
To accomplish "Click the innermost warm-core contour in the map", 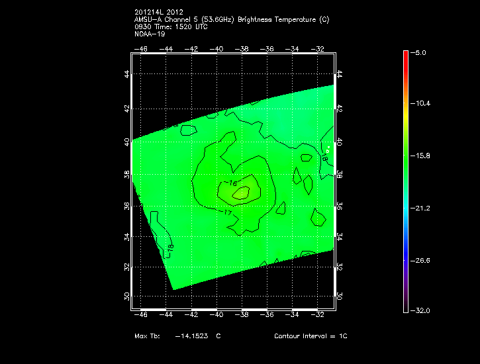I will tap(242, 193).
